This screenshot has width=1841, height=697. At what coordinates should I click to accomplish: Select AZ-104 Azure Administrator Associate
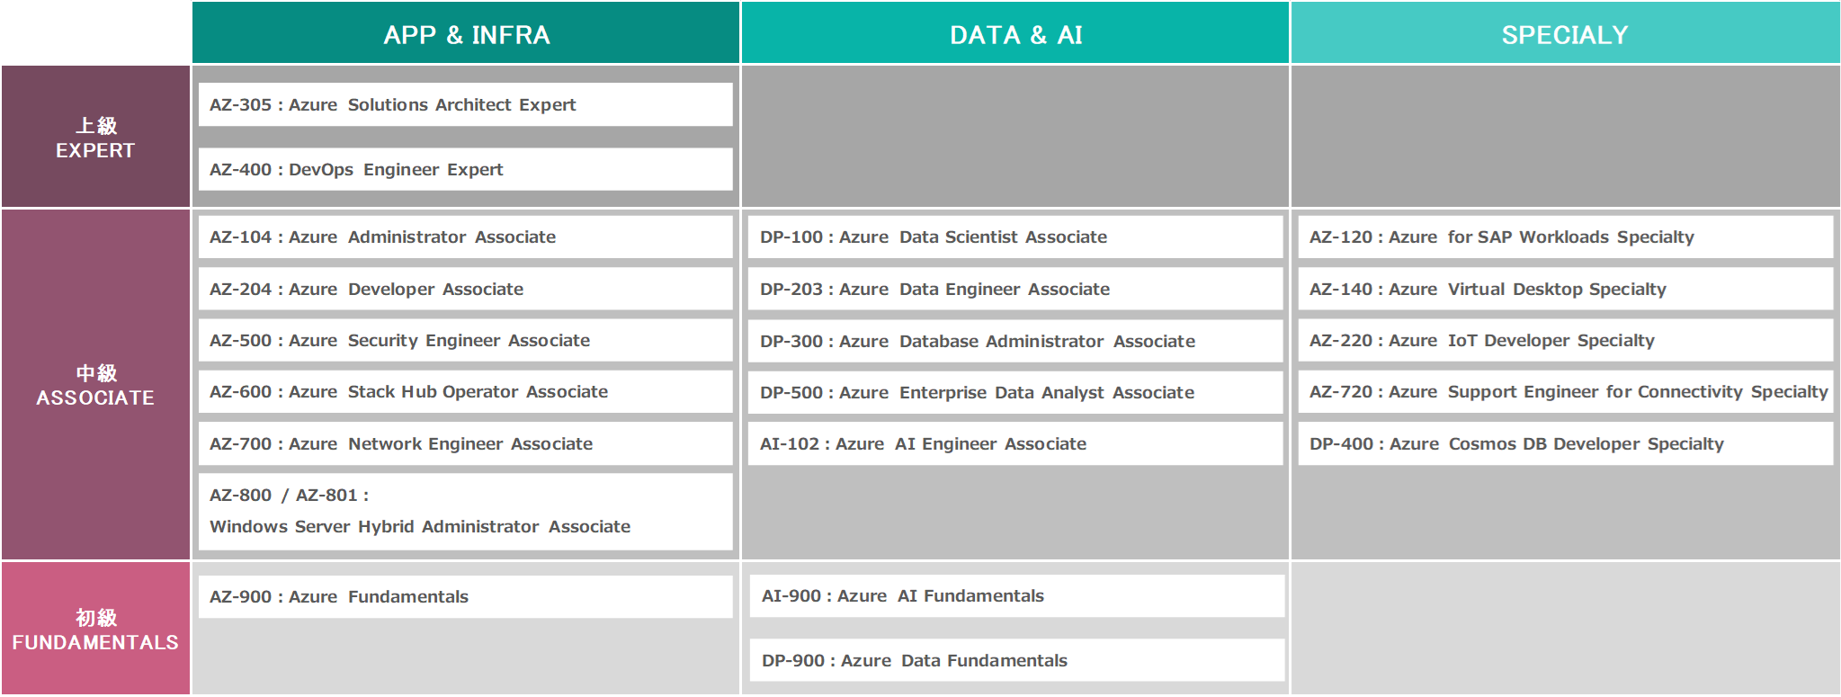click(465, 237)
